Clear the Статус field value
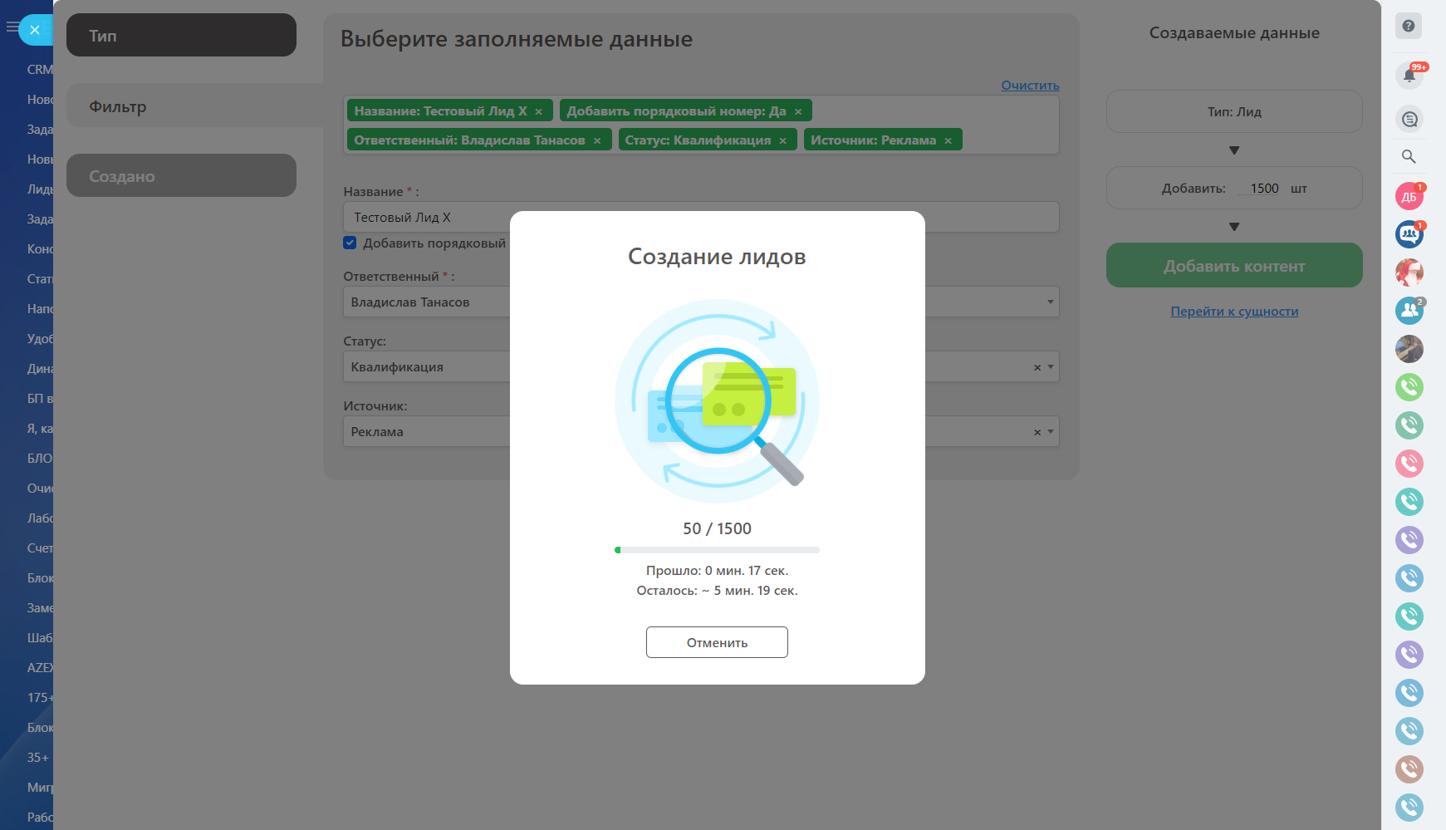This screenshot has height=830, width=1446. pos(1037,367)
